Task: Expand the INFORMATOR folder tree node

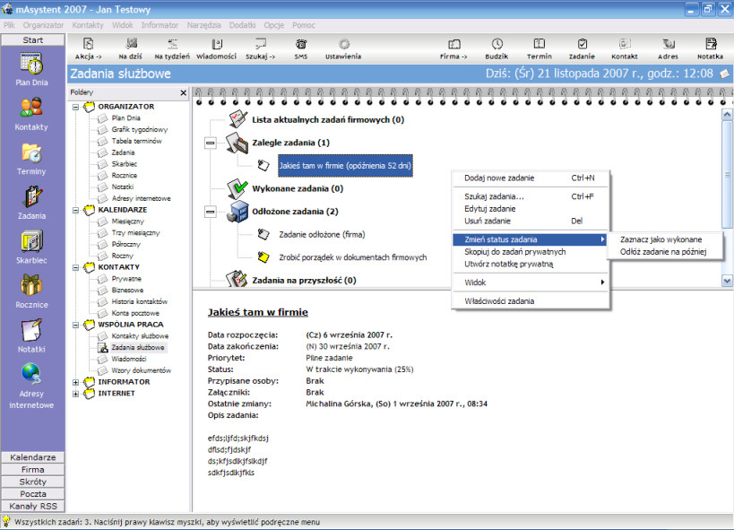Action: point(75,382)
